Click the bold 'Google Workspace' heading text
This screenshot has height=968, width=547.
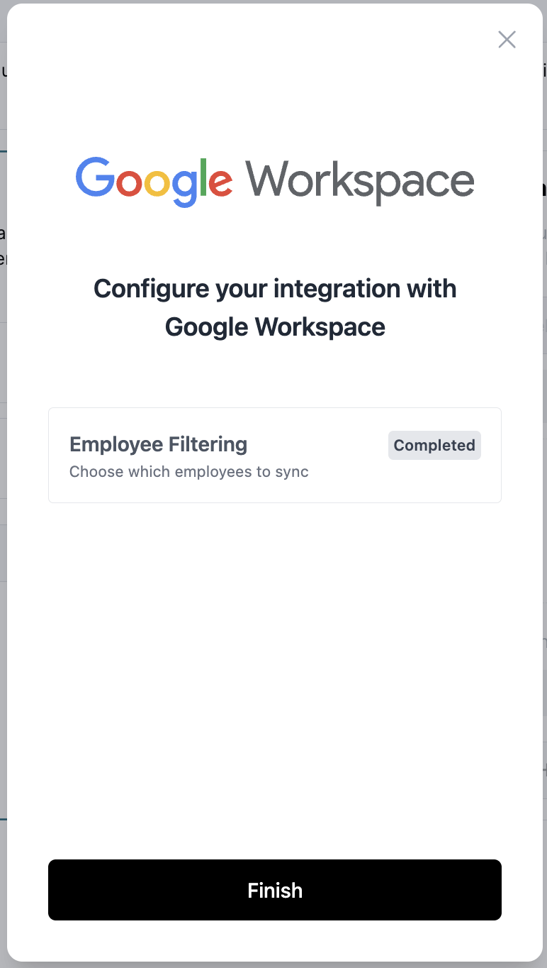275,327
